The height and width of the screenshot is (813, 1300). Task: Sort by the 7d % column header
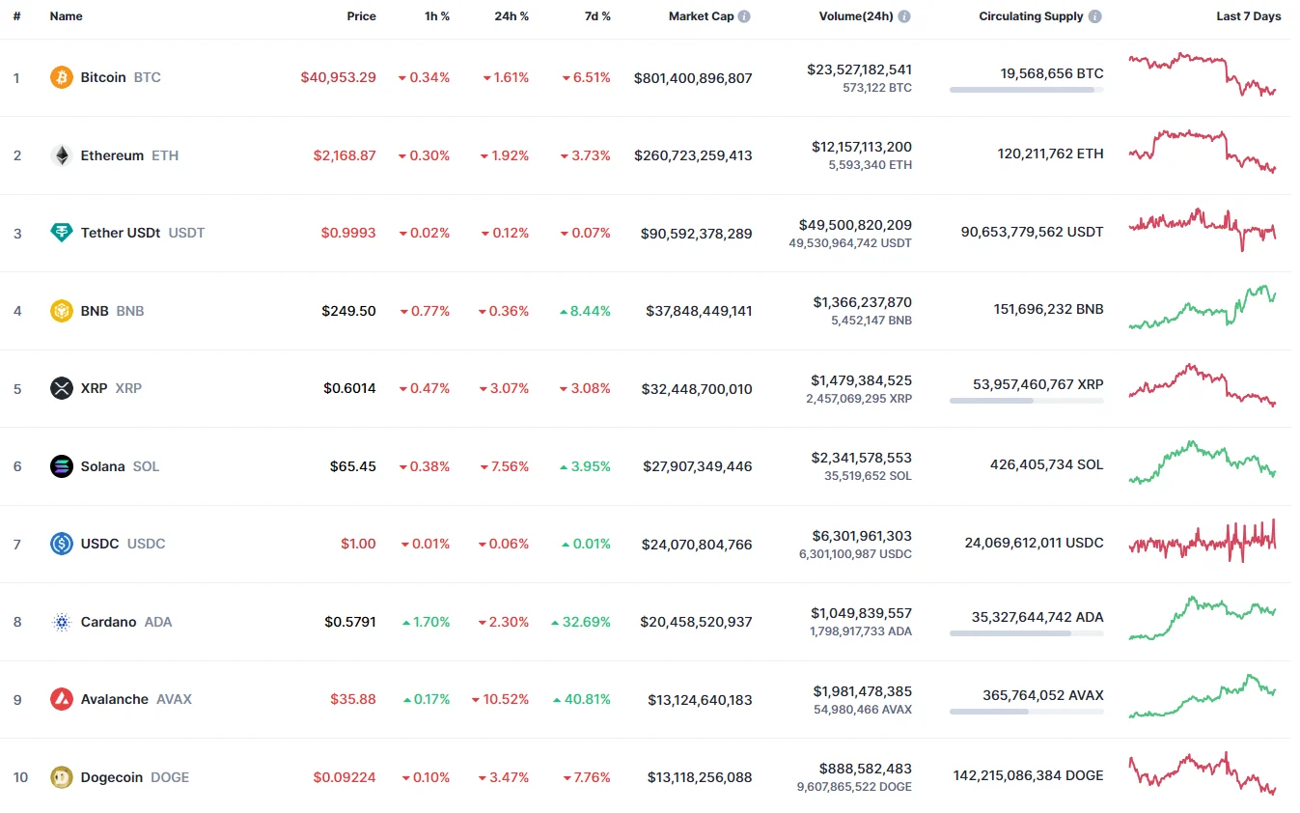597,16
